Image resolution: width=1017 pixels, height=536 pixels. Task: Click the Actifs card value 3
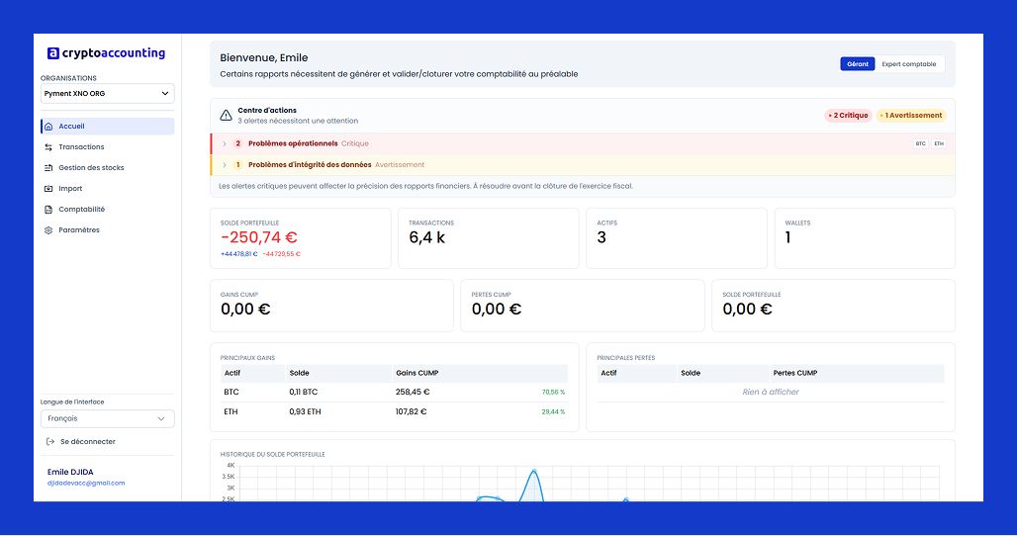tap(601, 237)
